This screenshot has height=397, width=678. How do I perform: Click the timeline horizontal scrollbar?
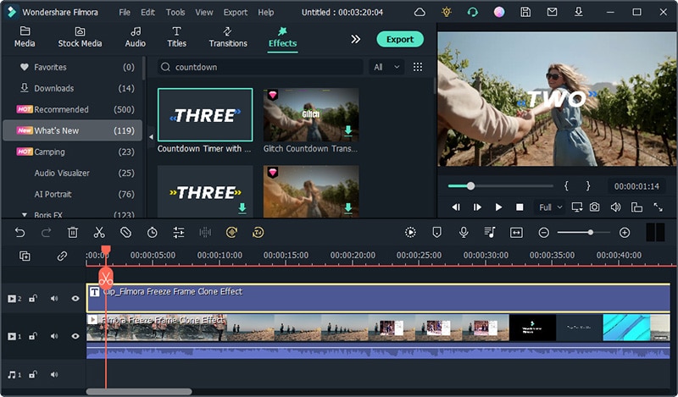(x=139, y=392)
